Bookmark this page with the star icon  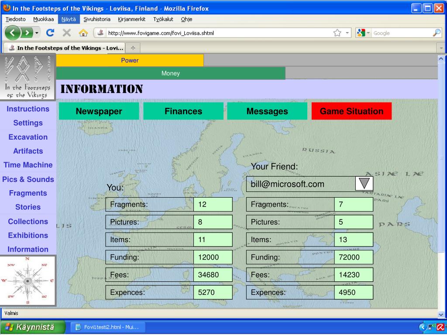pyautogui.click(x=337, y=33)
